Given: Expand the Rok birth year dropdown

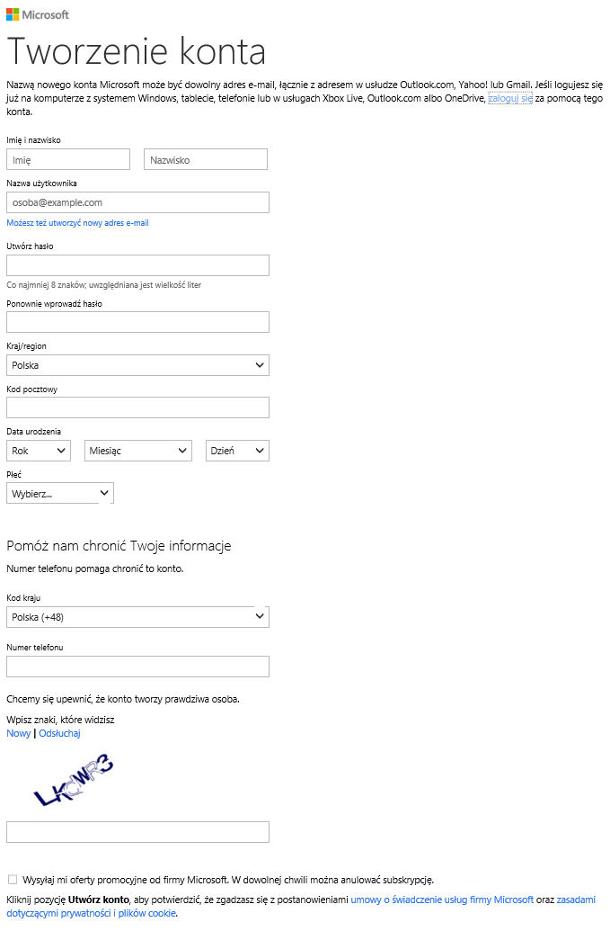Looking at the screenshot, I should 39,451.
